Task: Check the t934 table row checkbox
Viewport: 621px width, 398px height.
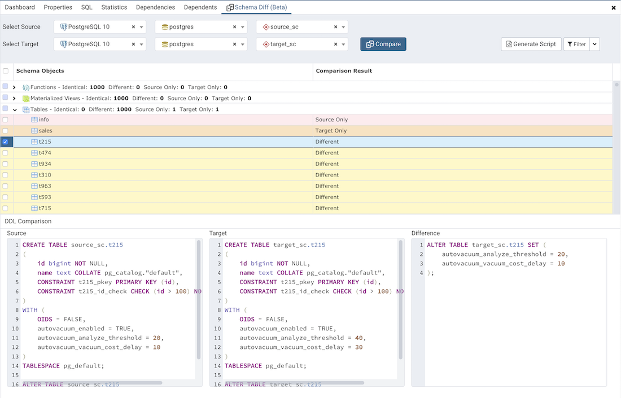Action: click(5, 164)
